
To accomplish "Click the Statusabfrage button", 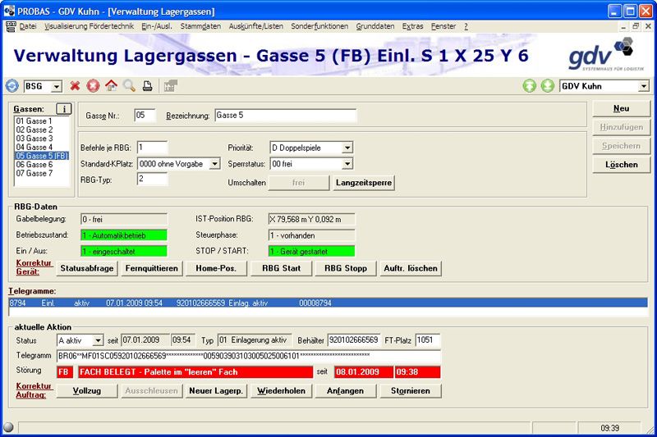I will pos(87,268).
